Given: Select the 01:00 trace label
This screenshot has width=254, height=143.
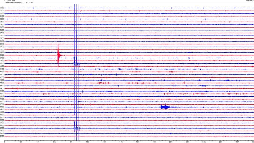Looking at the screenshot, I should coord(2,14).
